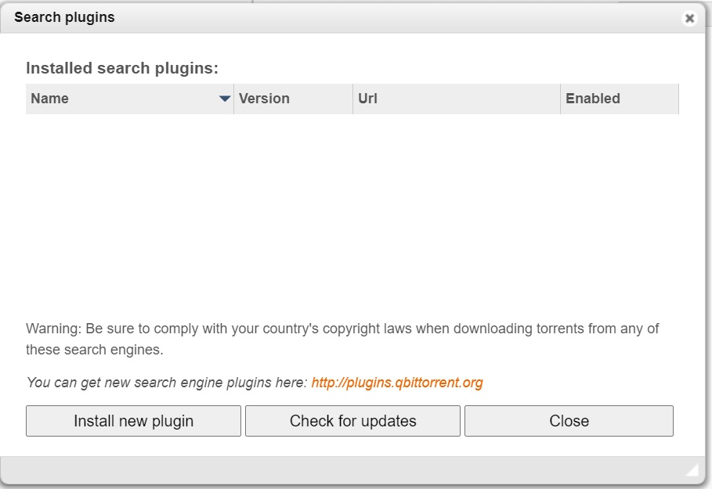
Task: Sort plugins by Version column header
Action: [x=293, y=99]
